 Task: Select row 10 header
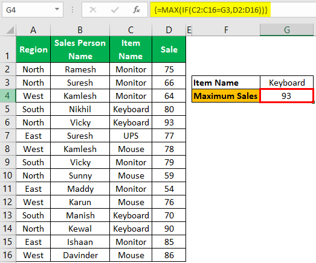pos(8,176)
